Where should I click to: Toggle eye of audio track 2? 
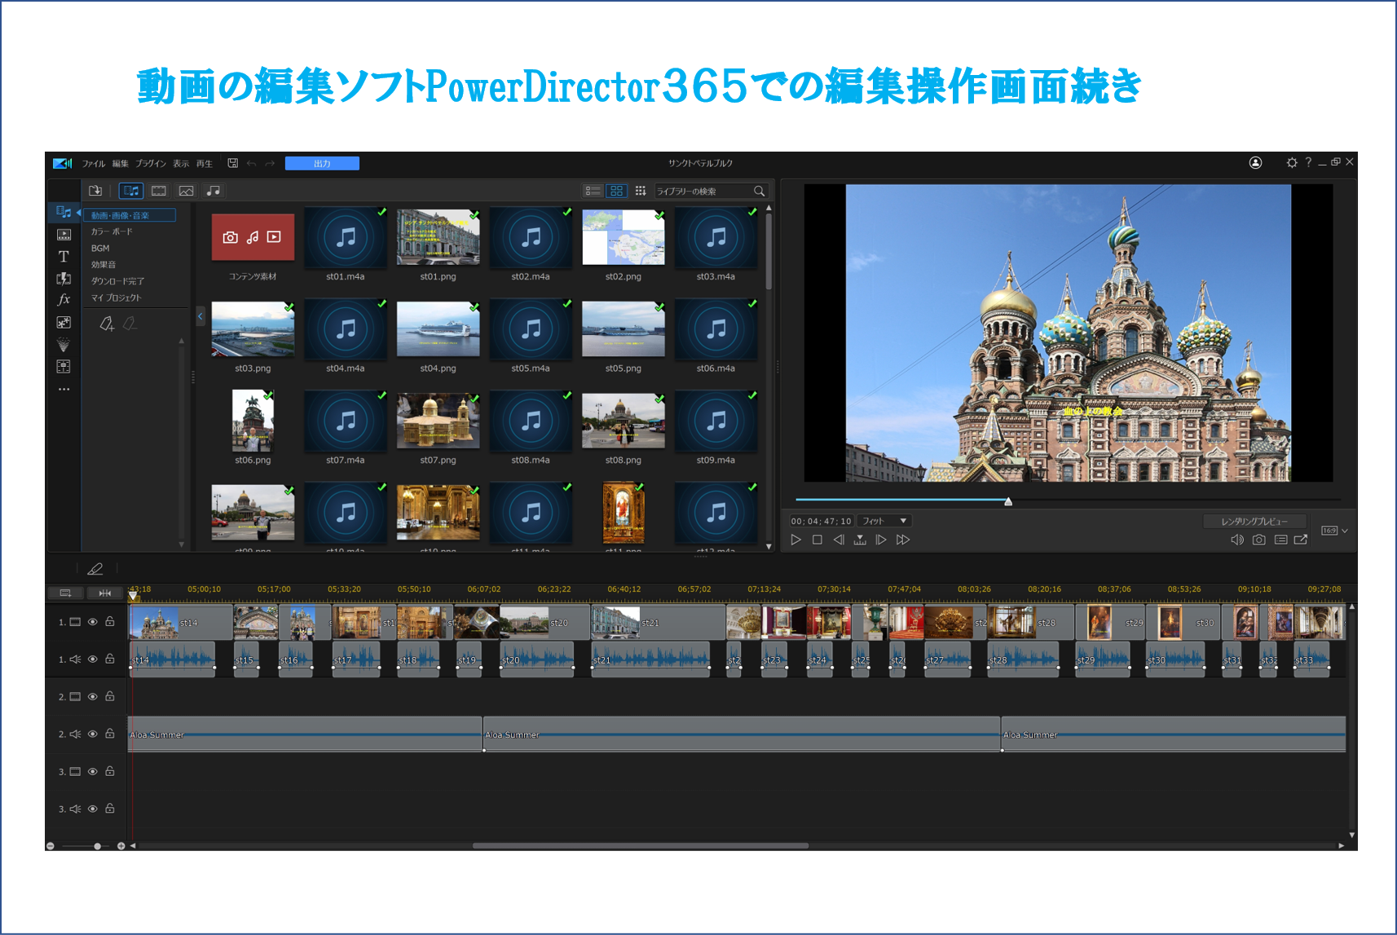click(x=93, y=734)
